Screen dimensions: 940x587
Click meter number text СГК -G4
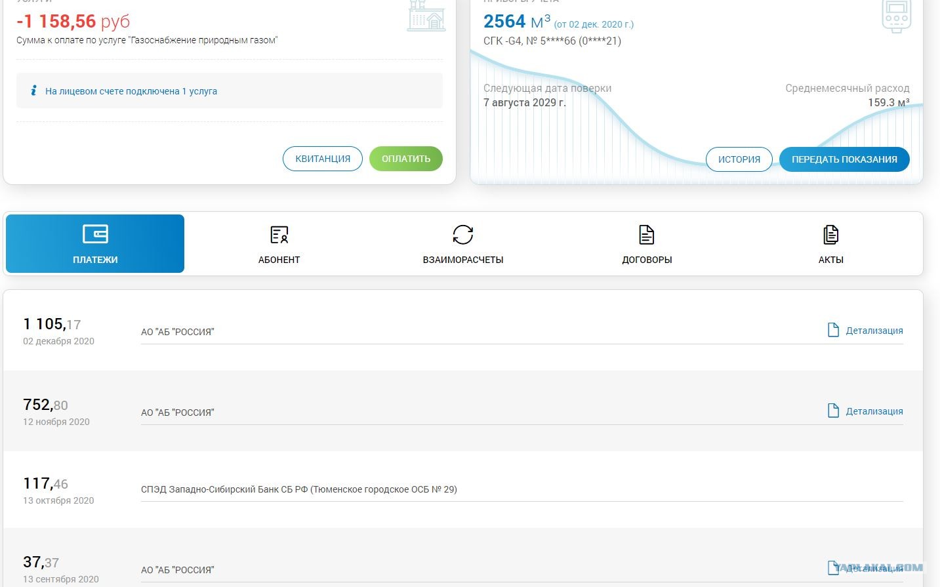(552, 41)
